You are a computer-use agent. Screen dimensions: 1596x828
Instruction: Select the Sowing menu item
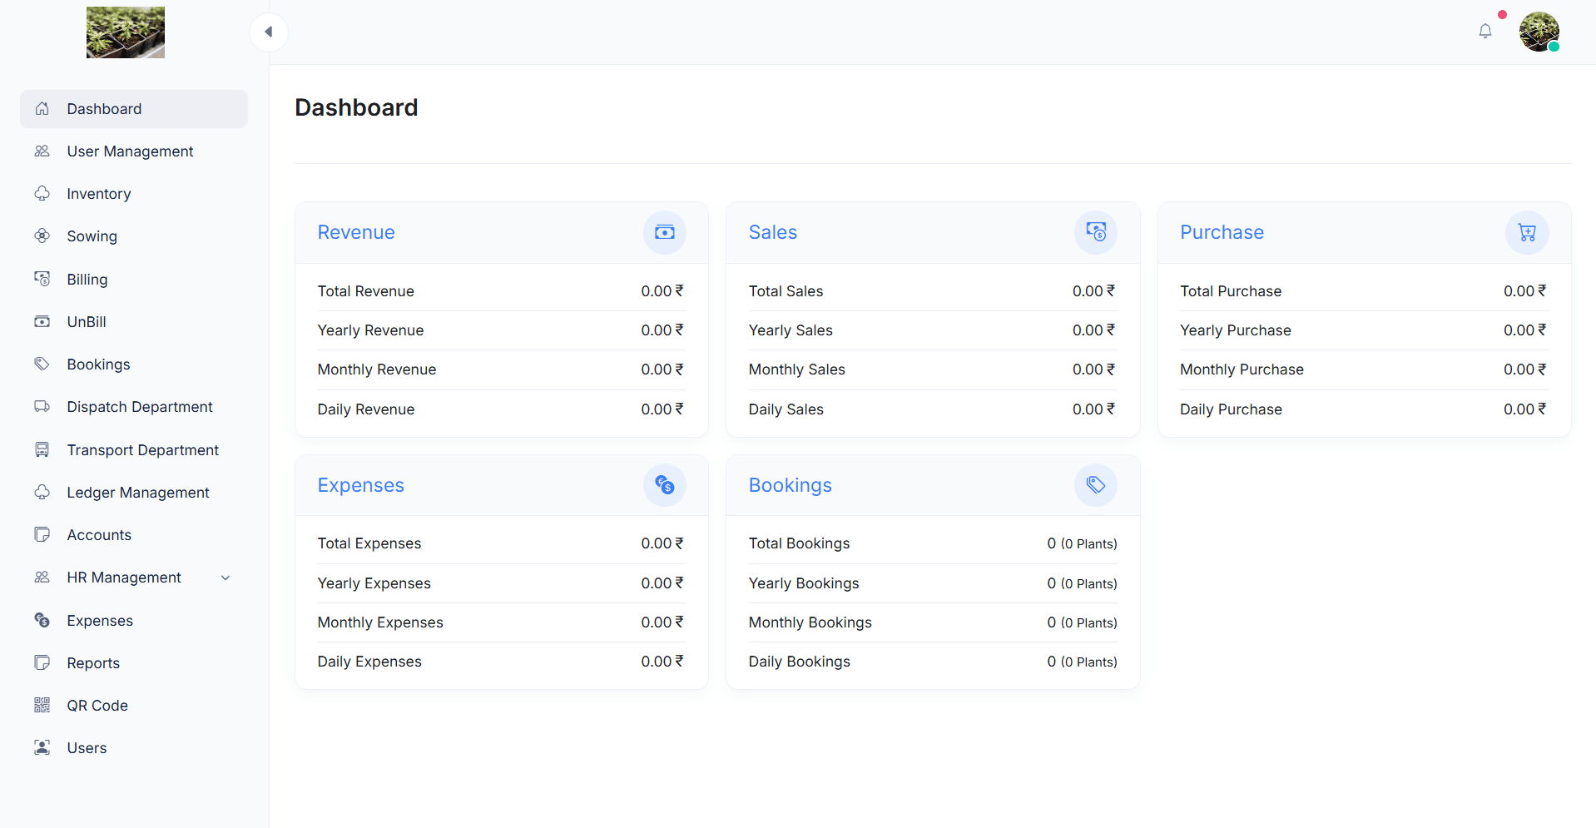click(x=92, y=236)
